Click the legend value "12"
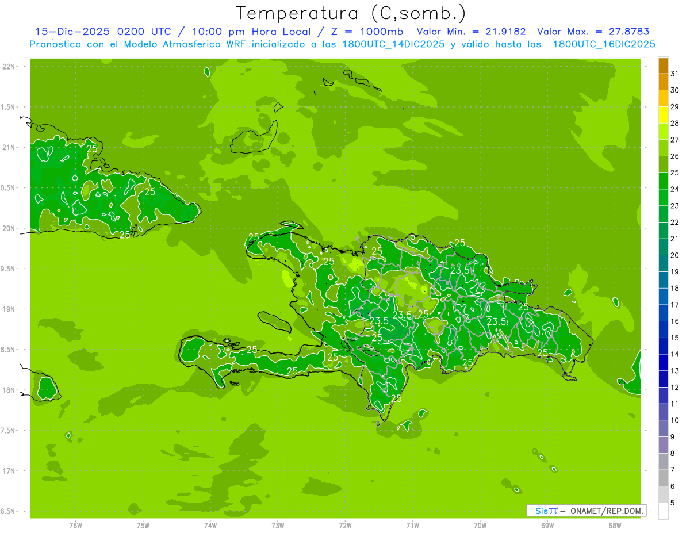The image size is (690, 533). coord(674,388)
